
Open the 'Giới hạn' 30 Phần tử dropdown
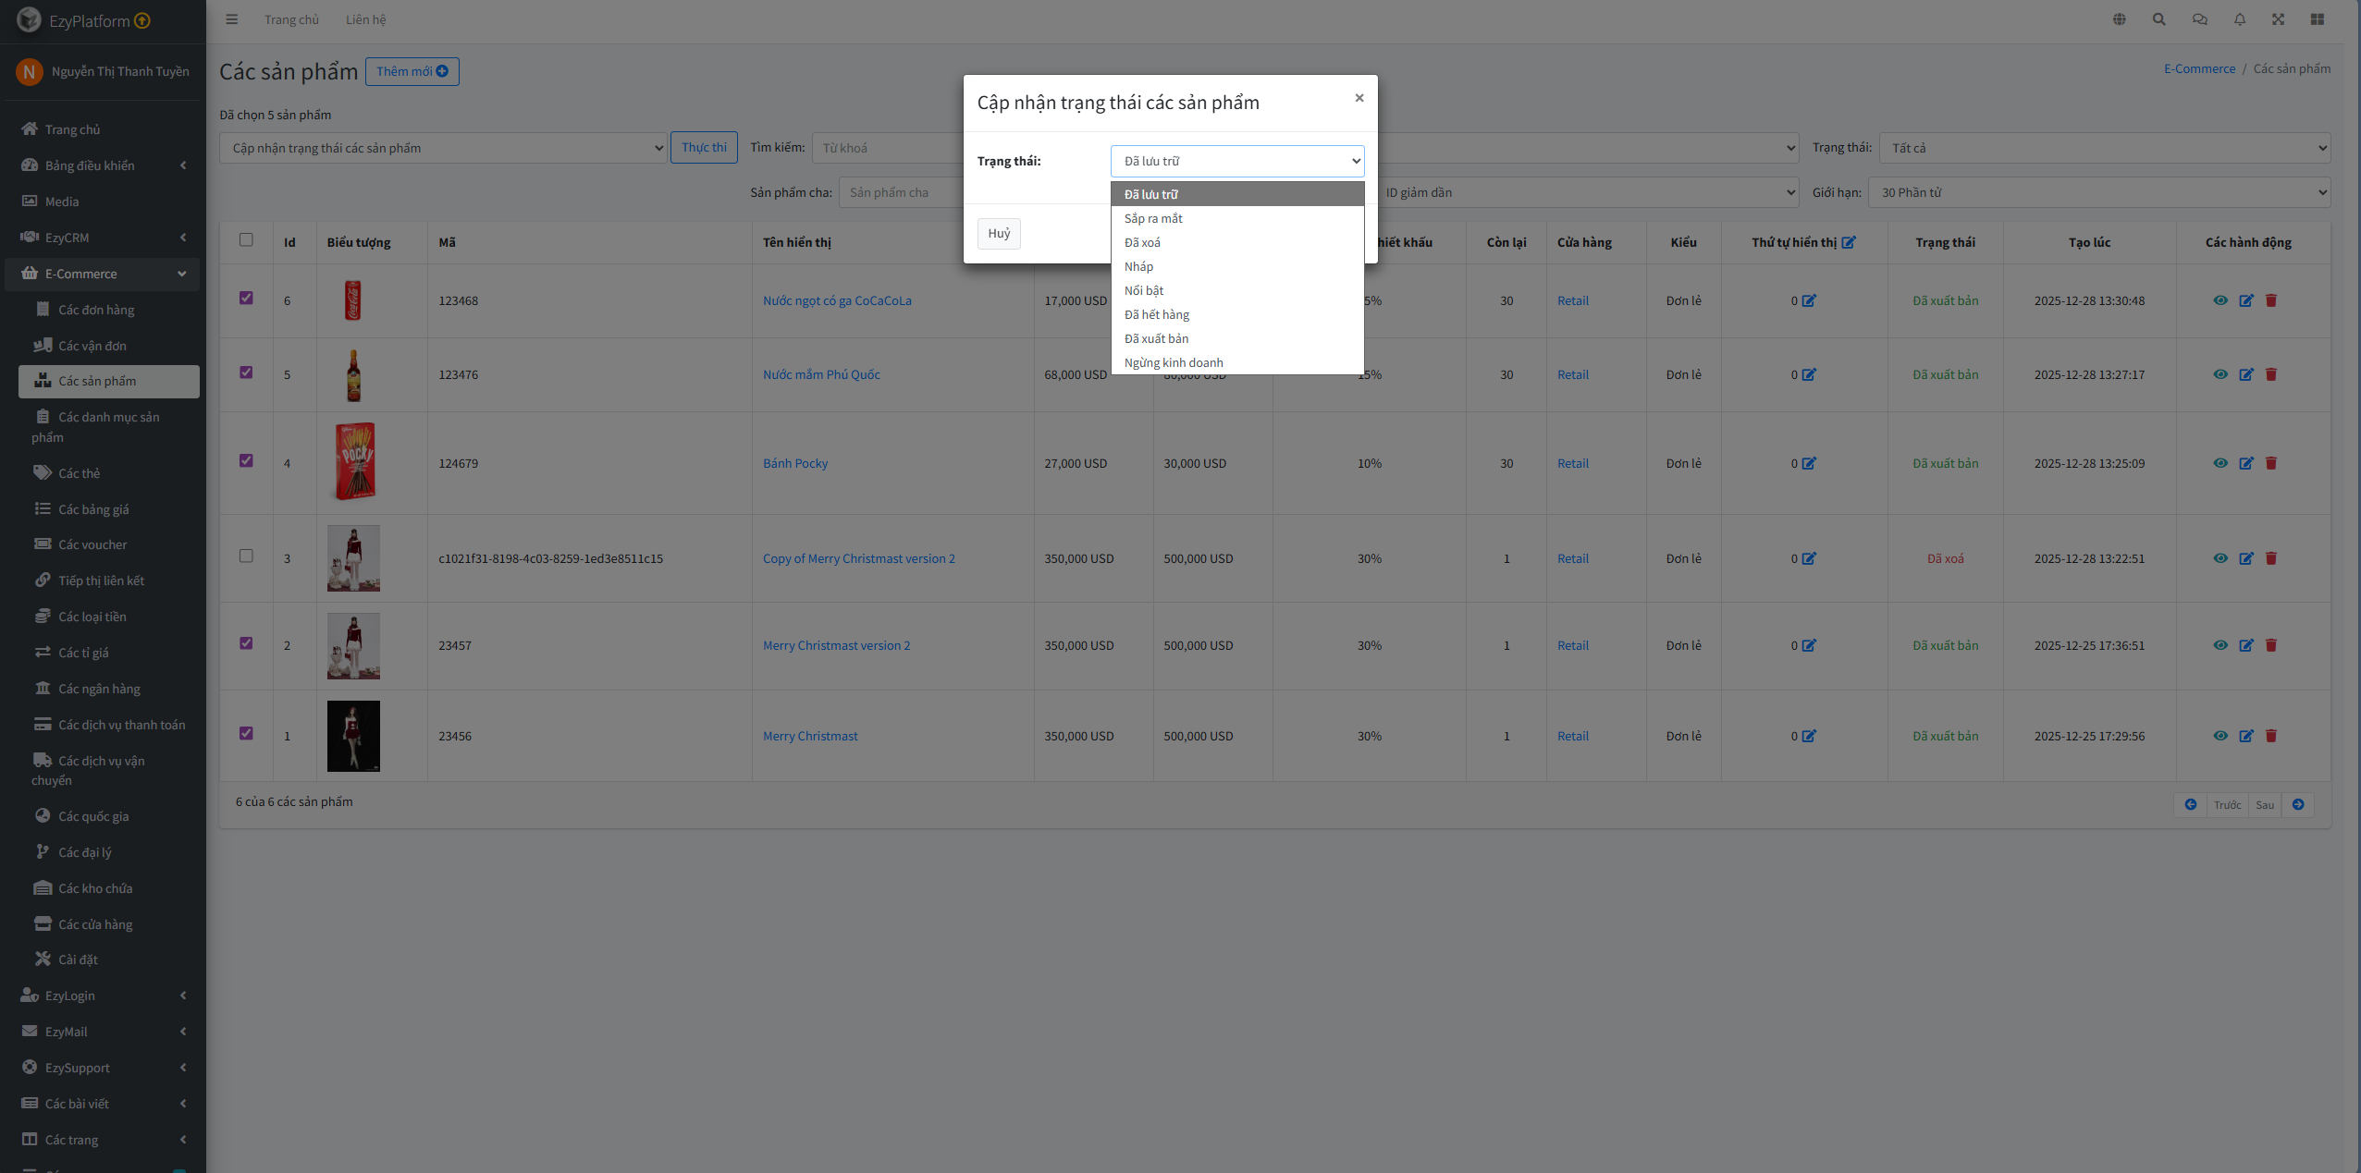pyautogui.click(x=2098, y=192)
